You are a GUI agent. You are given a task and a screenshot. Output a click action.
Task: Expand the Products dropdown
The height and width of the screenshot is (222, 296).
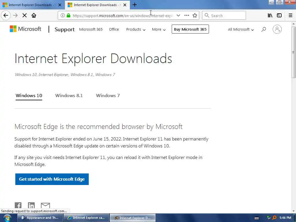(x=136, y=29)
